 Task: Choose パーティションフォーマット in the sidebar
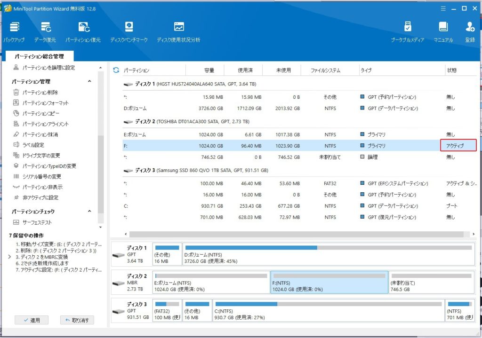(46, 103)
